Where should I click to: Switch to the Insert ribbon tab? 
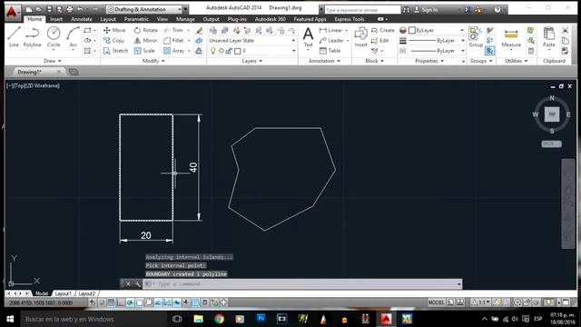[x=56, y=19]
